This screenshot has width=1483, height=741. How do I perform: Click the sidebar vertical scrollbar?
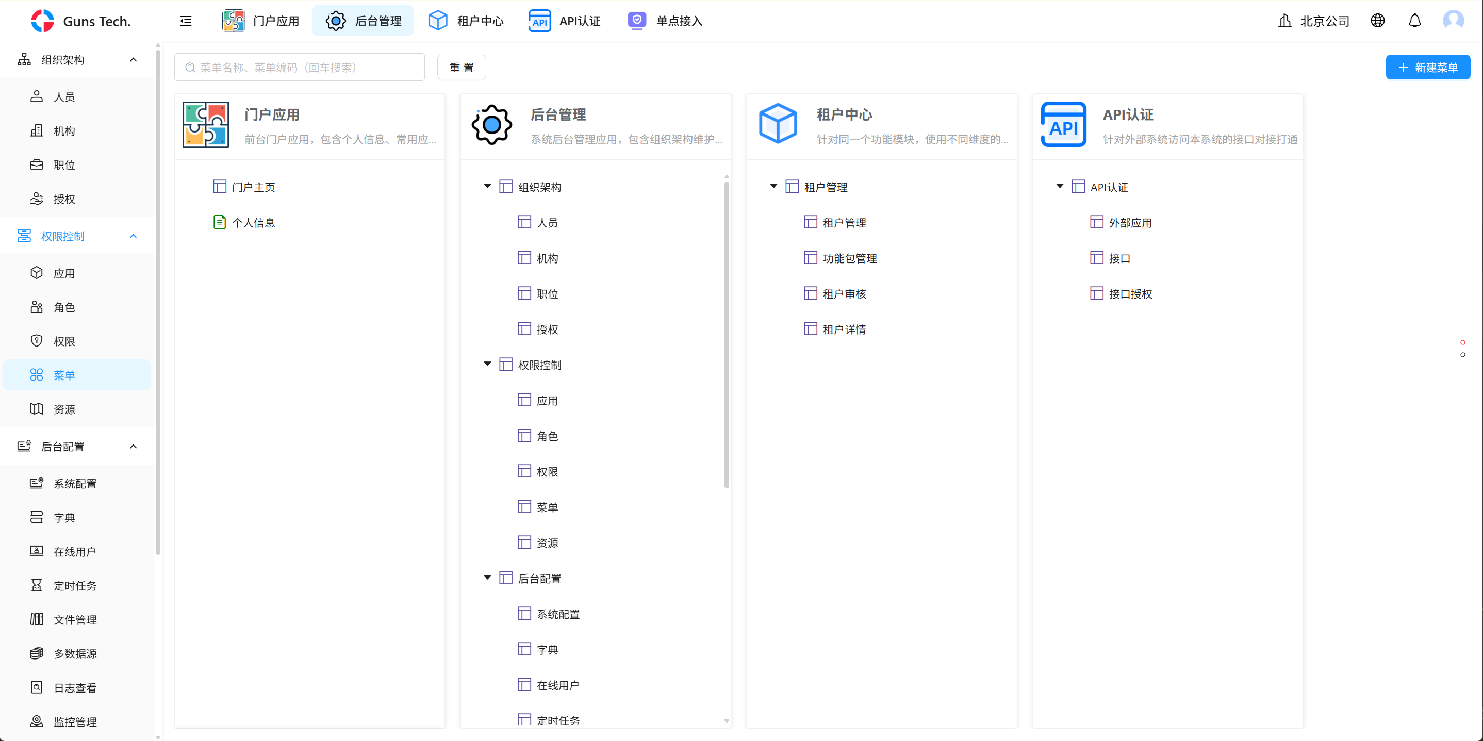tap(158, 302)
